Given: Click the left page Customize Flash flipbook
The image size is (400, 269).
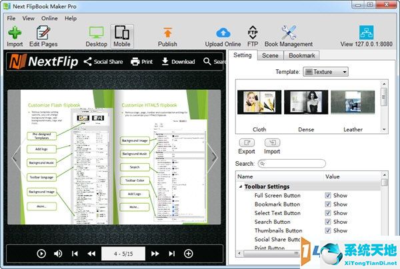Looking at the screenshot, I should click(67, 157).
